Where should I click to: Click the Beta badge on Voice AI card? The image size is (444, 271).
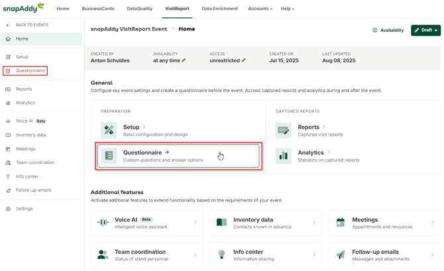coord(146,219)
